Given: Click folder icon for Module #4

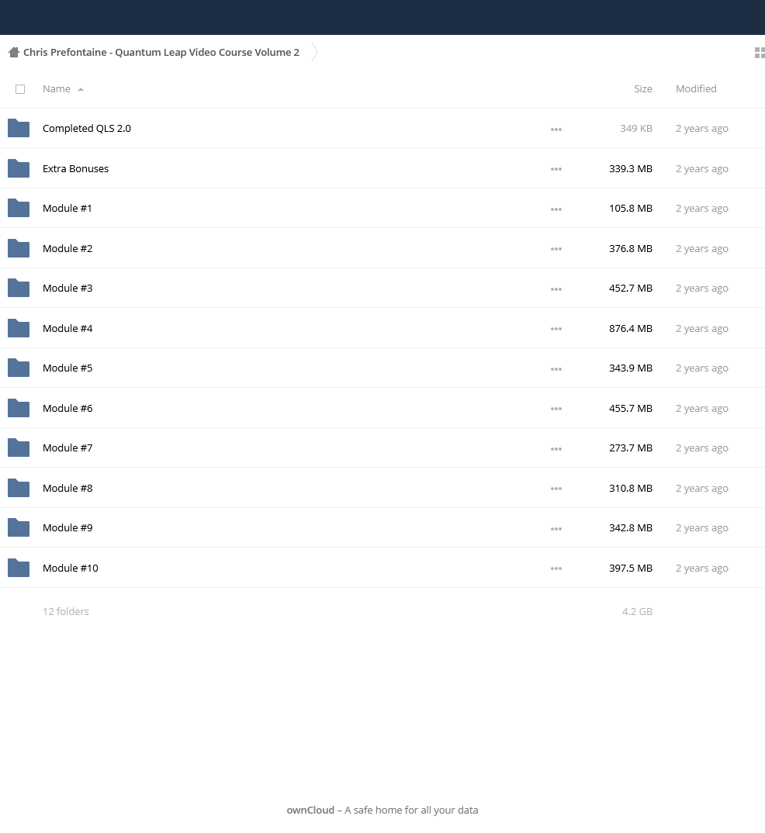Looking at the screenshot, I should 19,328.
